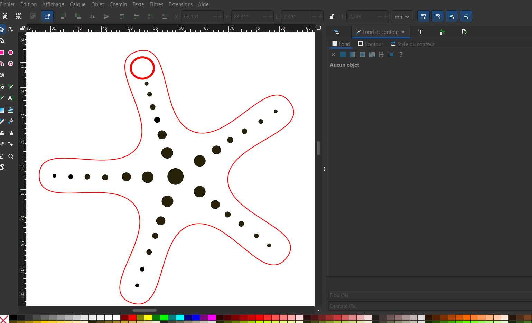Open the Layers and objects panel tab
This screenshot has width=532, height=323.
pyautogui.click(x=336, y=32)
